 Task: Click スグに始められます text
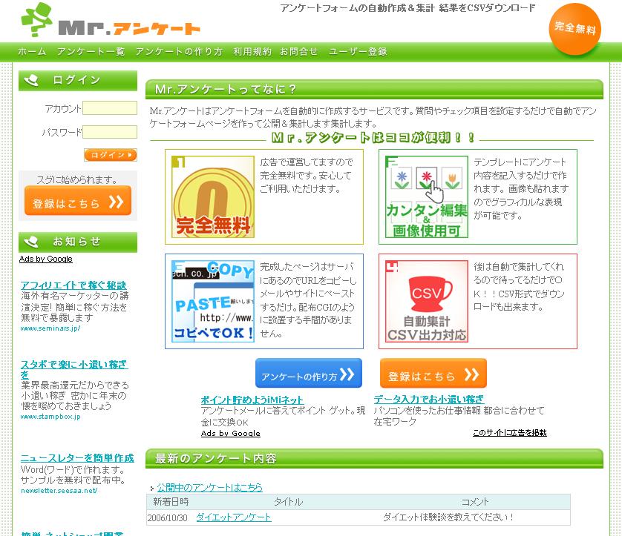[x=77, y=180]
